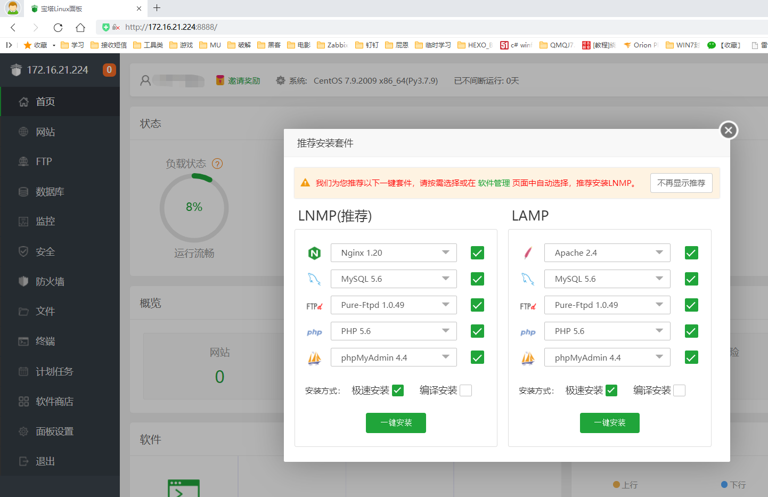Open the 软件商店 menu item
The image size is (768, 497).
coord(60,401)
